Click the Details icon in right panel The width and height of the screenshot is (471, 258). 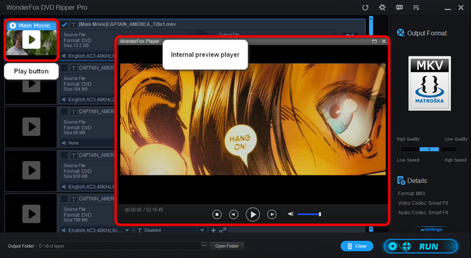(401, 180)
